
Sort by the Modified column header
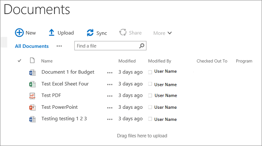(x=127, y=61)
